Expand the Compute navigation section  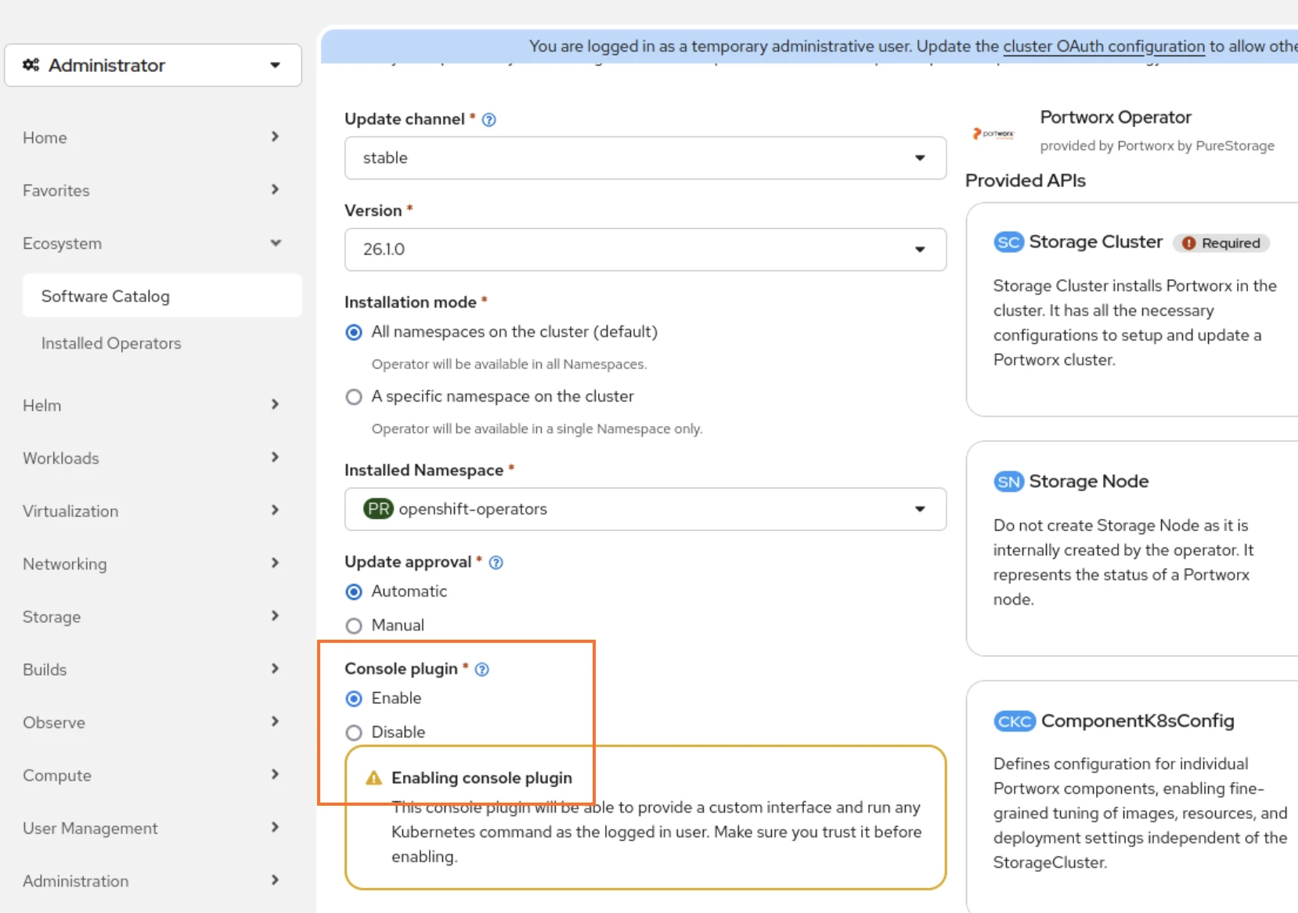pos(153,775)
